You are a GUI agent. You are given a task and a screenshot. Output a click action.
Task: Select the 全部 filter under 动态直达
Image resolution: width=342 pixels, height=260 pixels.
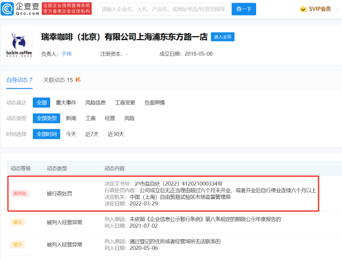tap(42, 103)
